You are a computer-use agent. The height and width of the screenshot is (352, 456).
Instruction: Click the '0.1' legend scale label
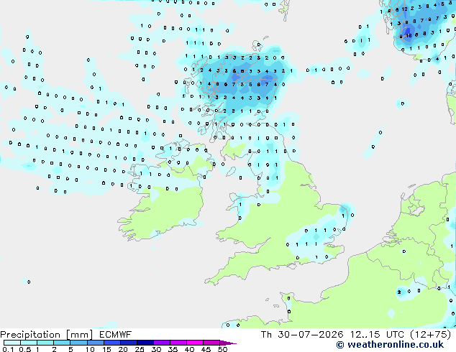point(8,349)
